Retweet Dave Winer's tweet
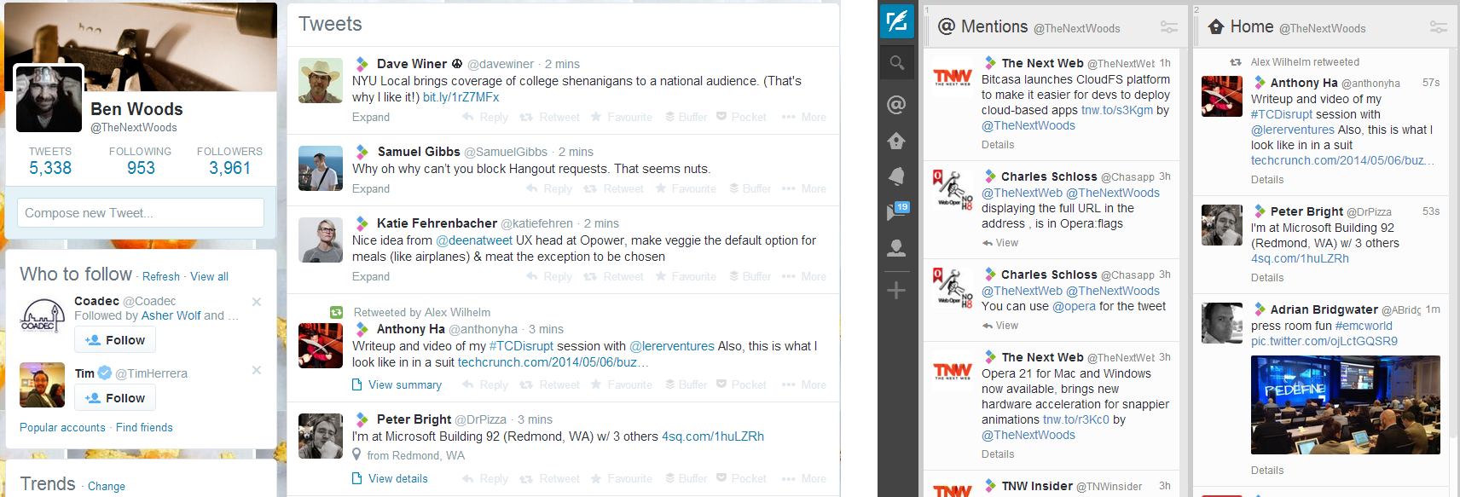The image size is (1460, 497). (550, 117)
